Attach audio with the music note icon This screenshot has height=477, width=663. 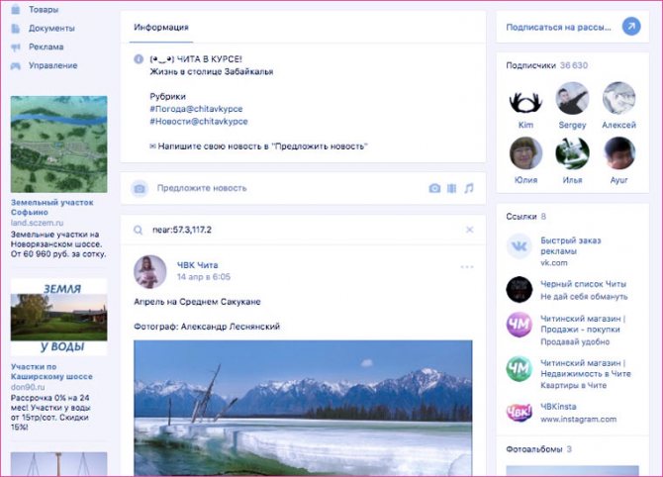point(469,188)
